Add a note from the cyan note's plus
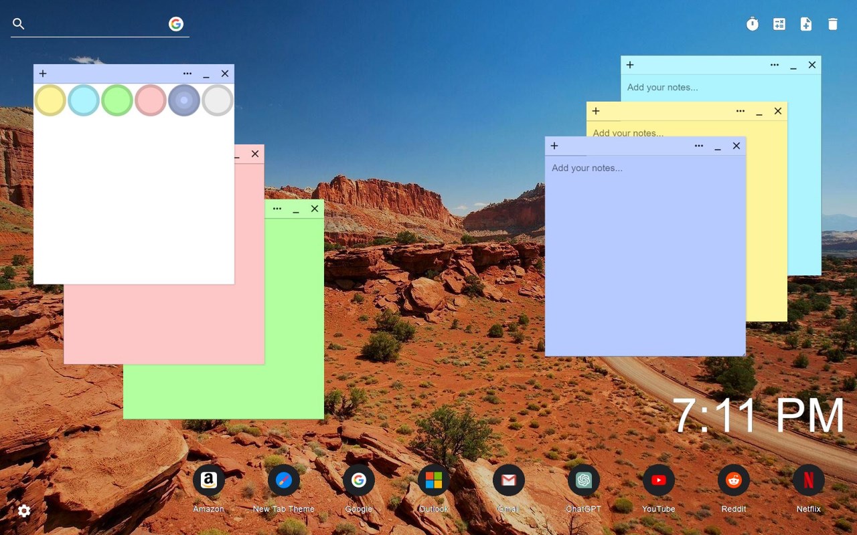Viewport: 857px width, 535px height. (x=630, y=65)
